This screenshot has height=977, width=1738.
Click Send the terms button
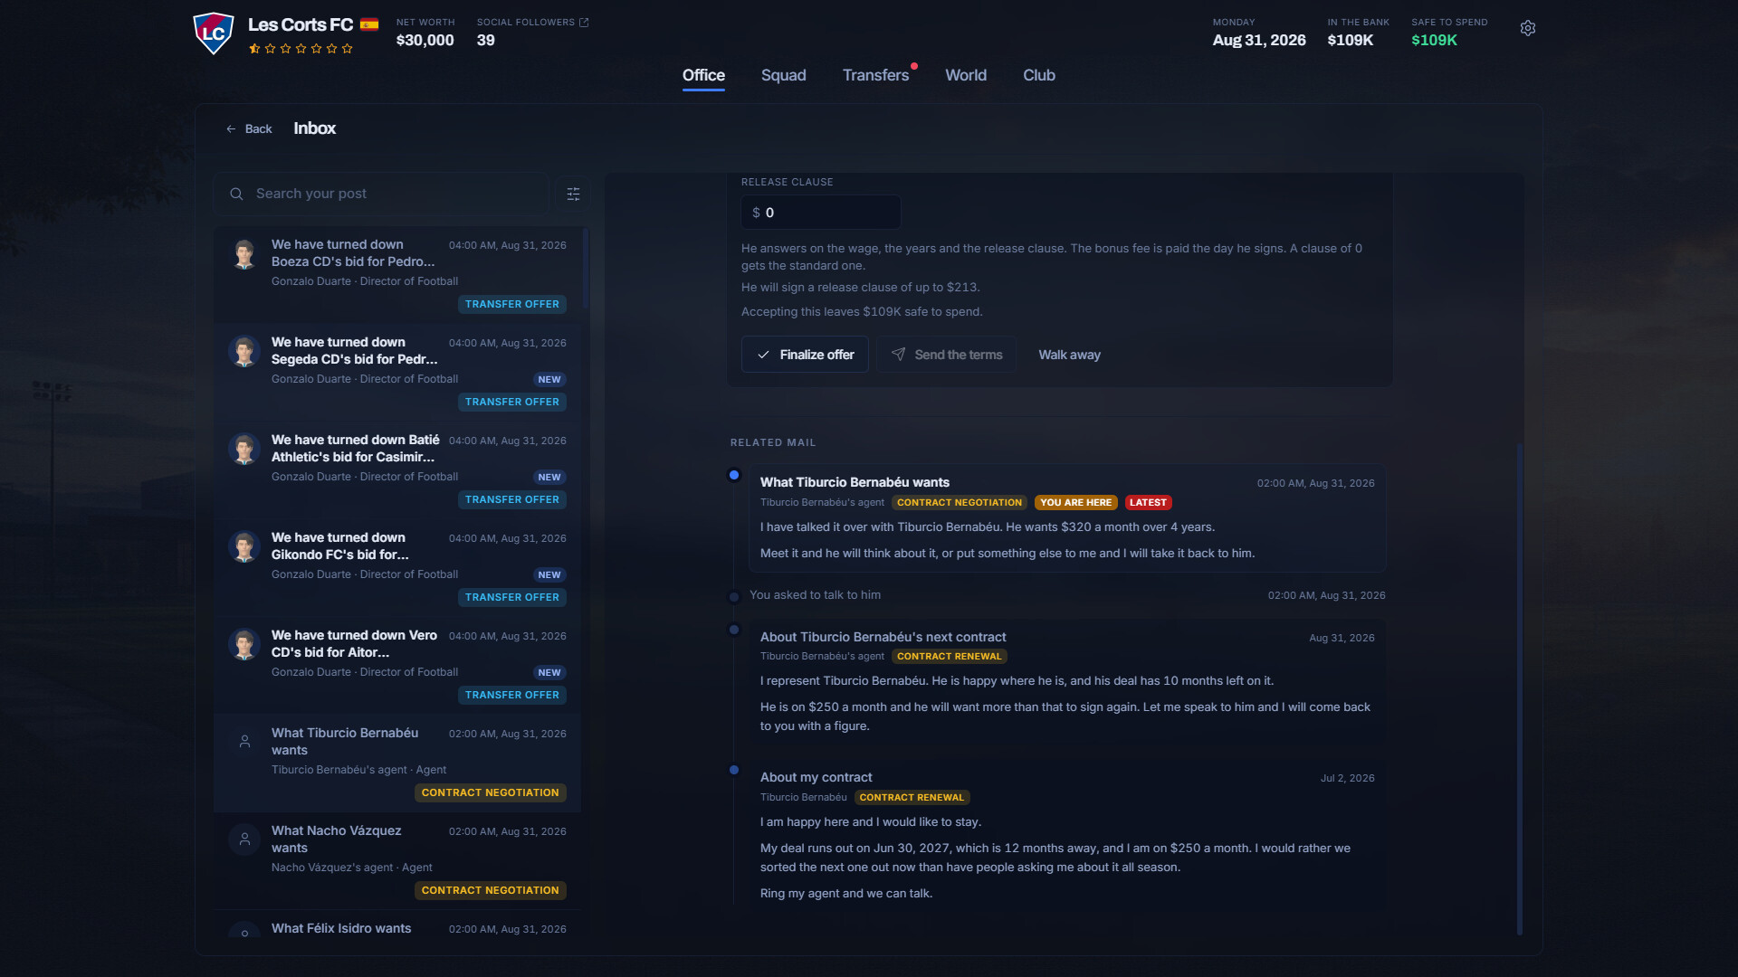[x=946, y=355]
